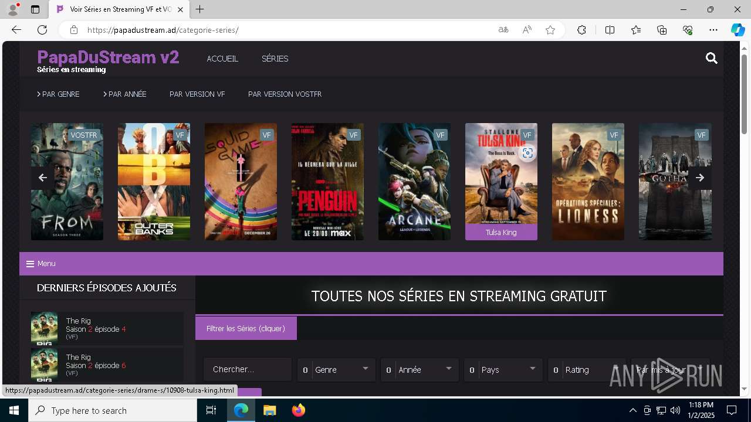
Task: Toggle Filtrer les Séries (cliquer) button
Action: coord(246,328)
